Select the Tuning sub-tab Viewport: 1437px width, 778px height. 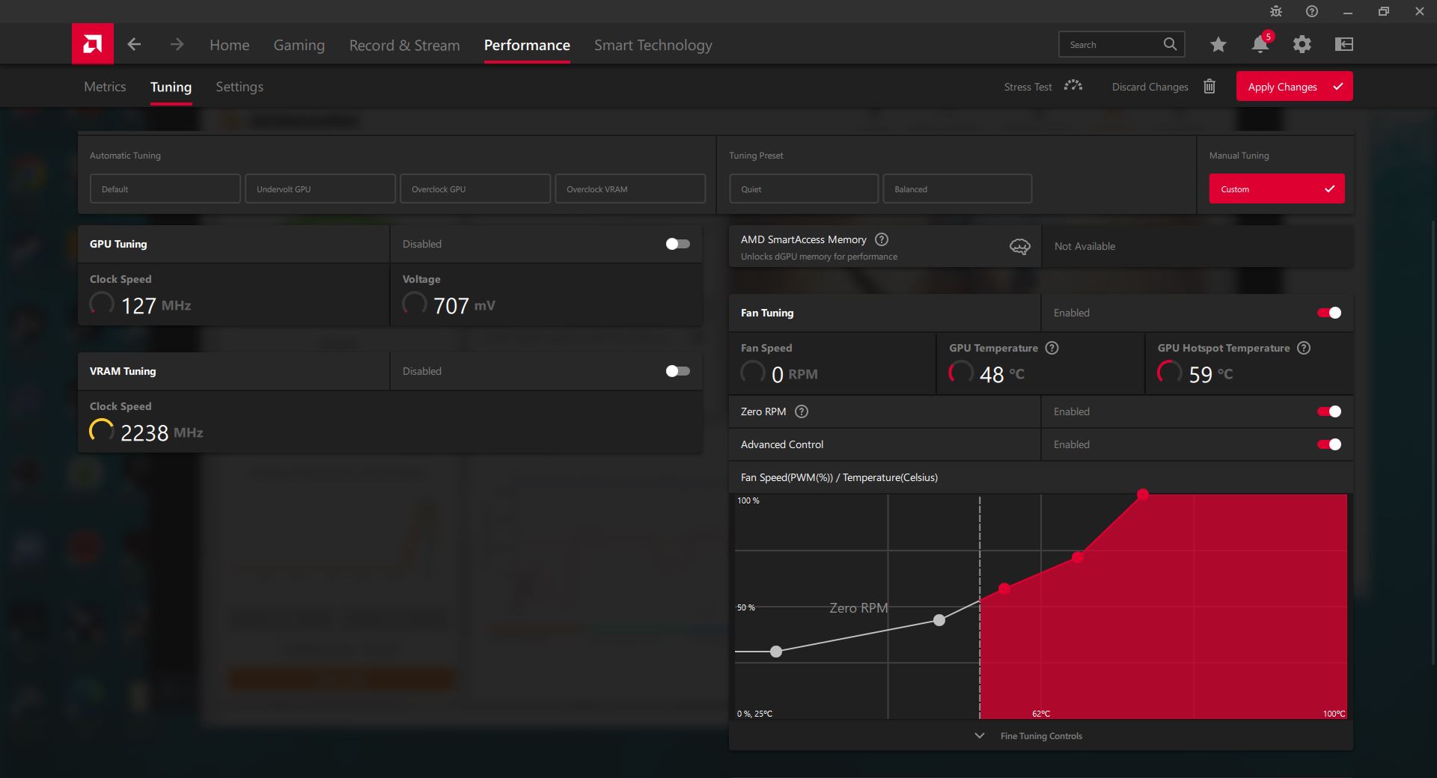(x=171, y=87)
